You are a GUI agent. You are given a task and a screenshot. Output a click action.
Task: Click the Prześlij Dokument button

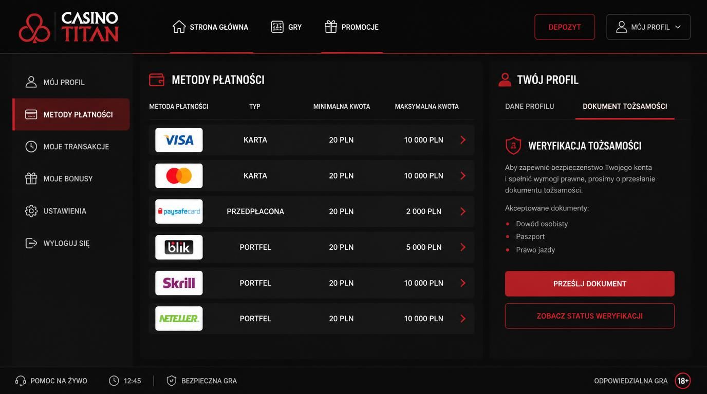tap(590, 284)
